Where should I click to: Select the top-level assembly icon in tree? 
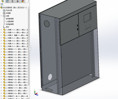[x=1, y=8]
